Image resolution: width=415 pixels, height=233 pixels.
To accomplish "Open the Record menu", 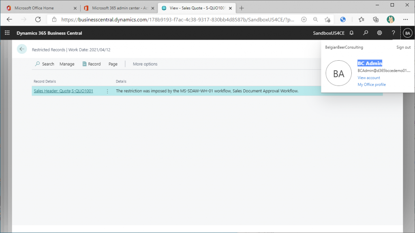I will [x=92, y=64].
